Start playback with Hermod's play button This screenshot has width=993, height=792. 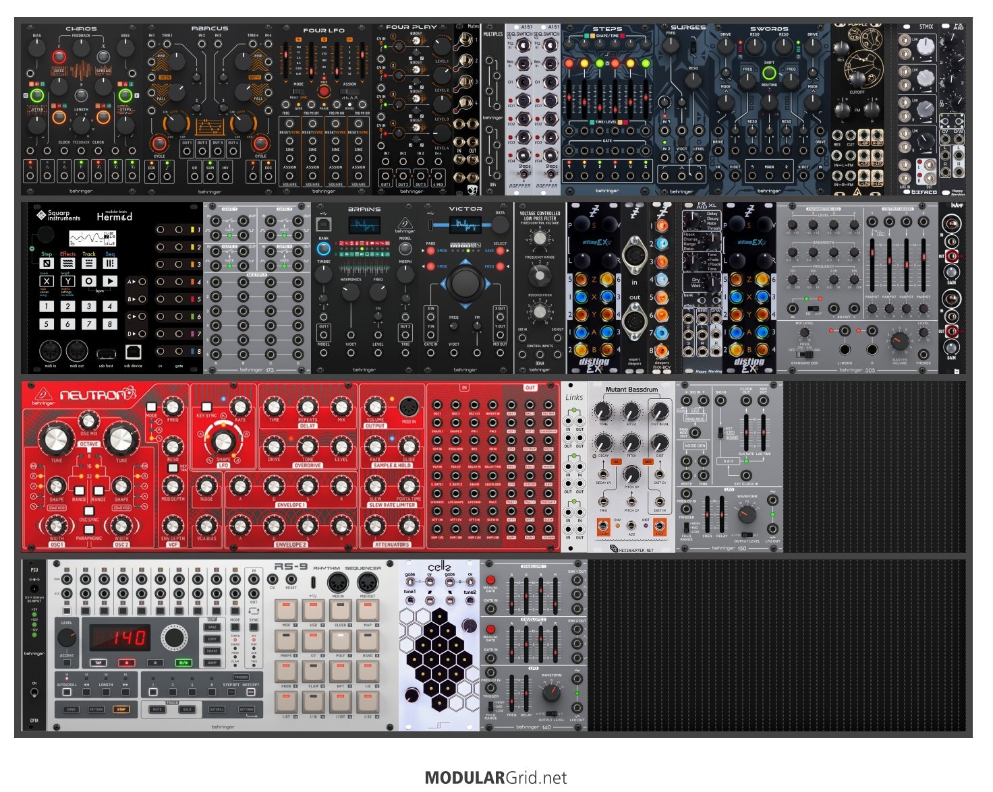[110, 281]
